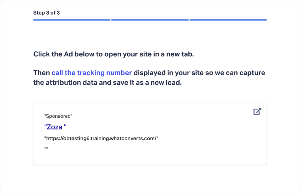Click the words "tracking number" in the blue link
The width and height of the screenshot is (300, 193).
(104, 73)
